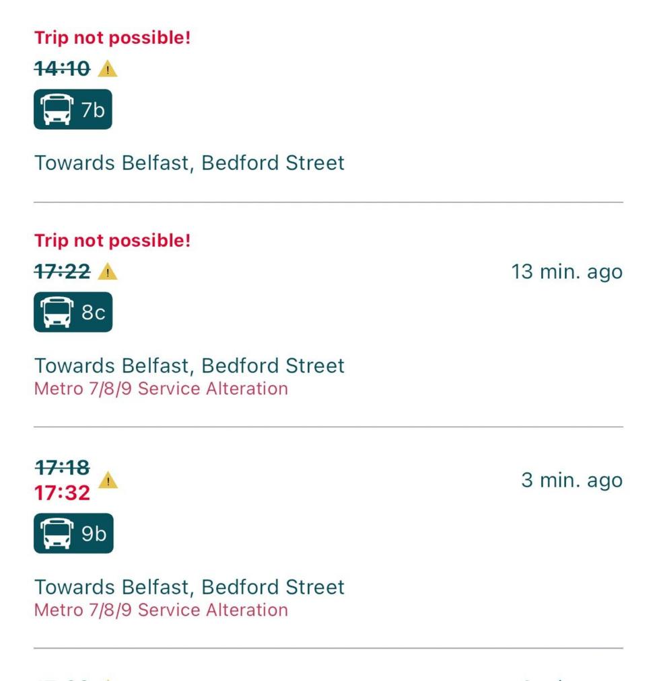
Task: Select the bus symbol in the 8c badge
Action: (x=58, y=311)
